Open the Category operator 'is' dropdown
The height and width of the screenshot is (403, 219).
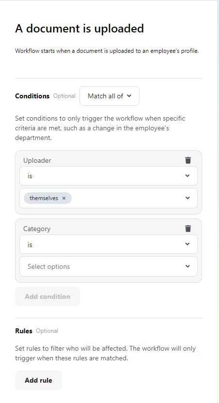[x=109, y=244]
